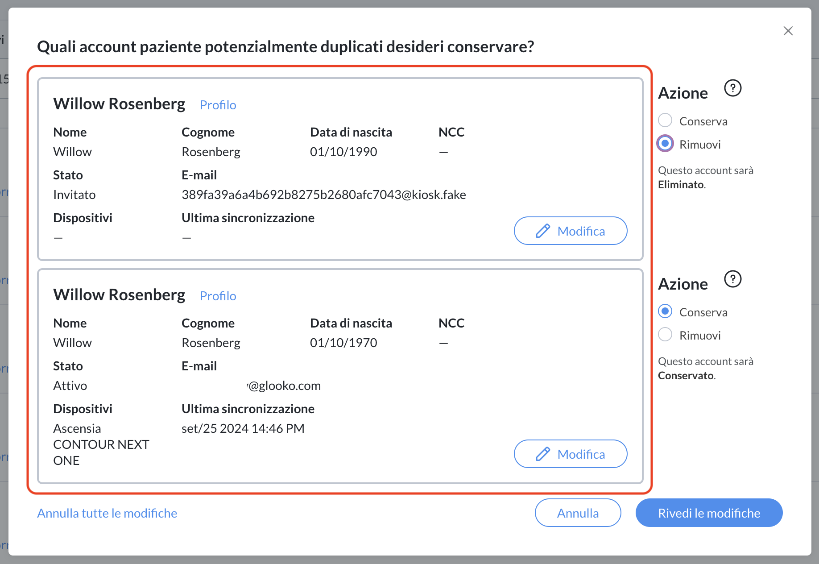The image size is (819, 564).
Task: Click Modifica for the Invitato account
Action: 571,231
